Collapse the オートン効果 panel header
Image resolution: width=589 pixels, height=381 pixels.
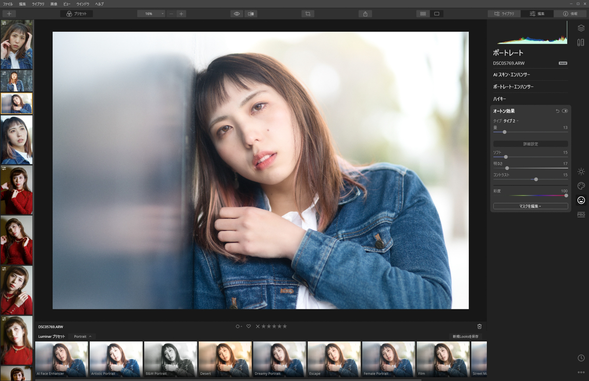coord(504,111)
